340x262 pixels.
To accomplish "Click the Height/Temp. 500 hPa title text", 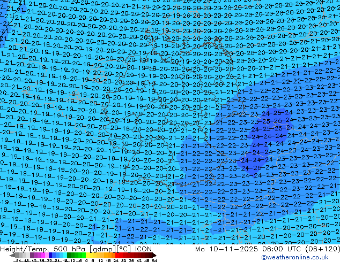I will coord(43,249).
